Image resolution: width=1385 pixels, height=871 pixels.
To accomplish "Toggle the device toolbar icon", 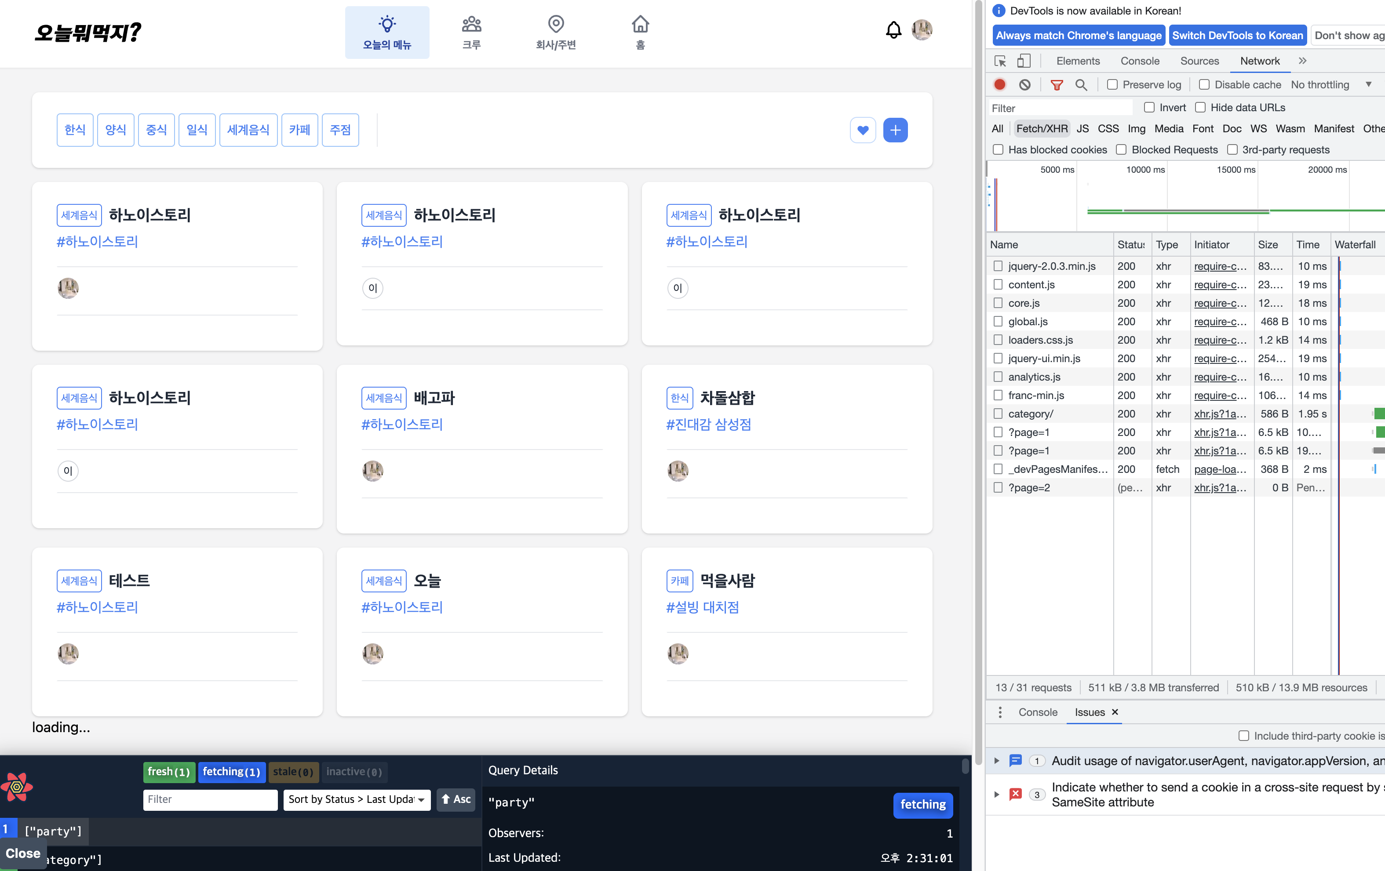I will [x=1024, y=61].
